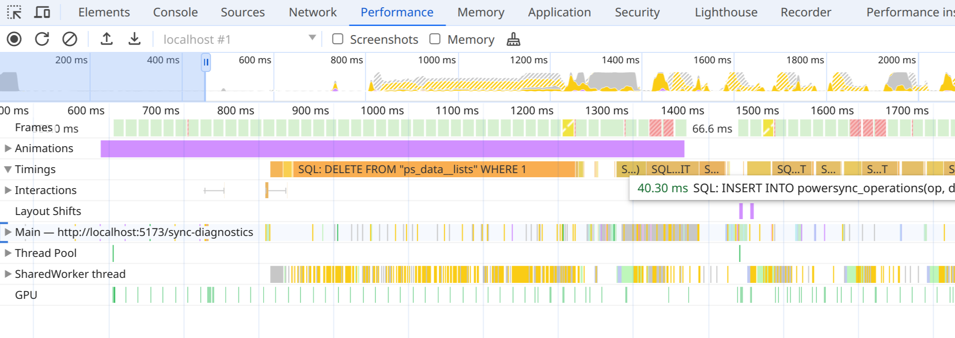Select the SQ...T timing block
The width and height of the screenshot is (955, 338).
[792, 169]
